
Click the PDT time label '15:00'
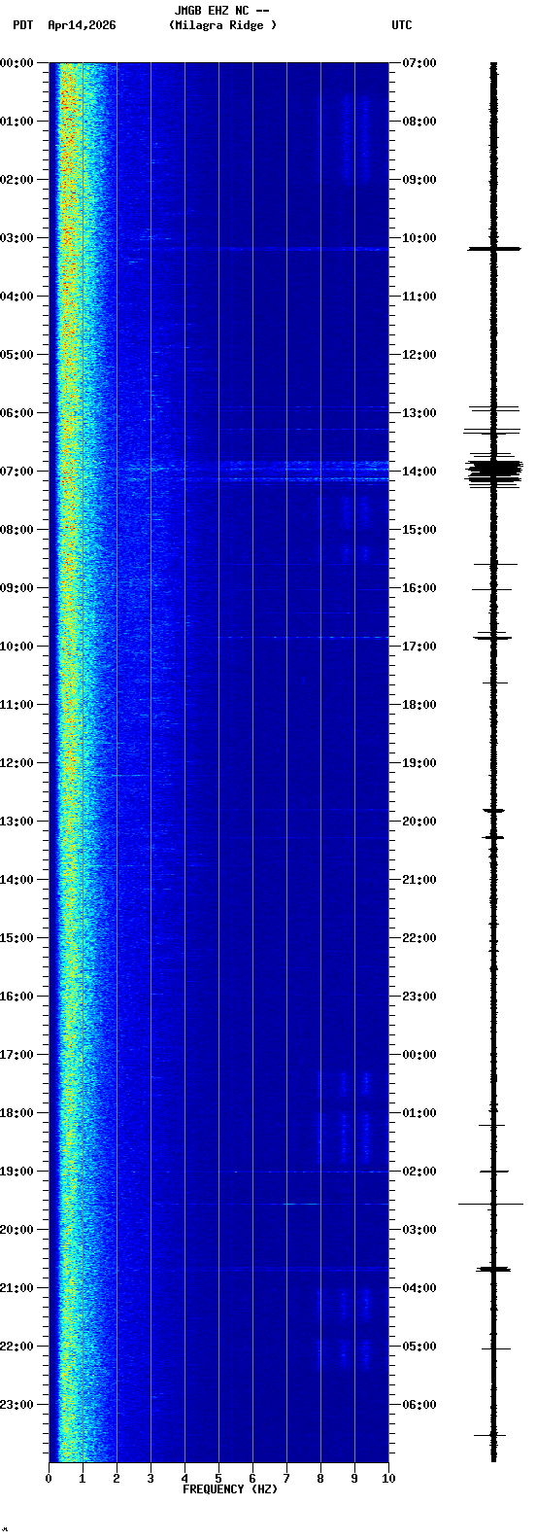tap(17, 938)
